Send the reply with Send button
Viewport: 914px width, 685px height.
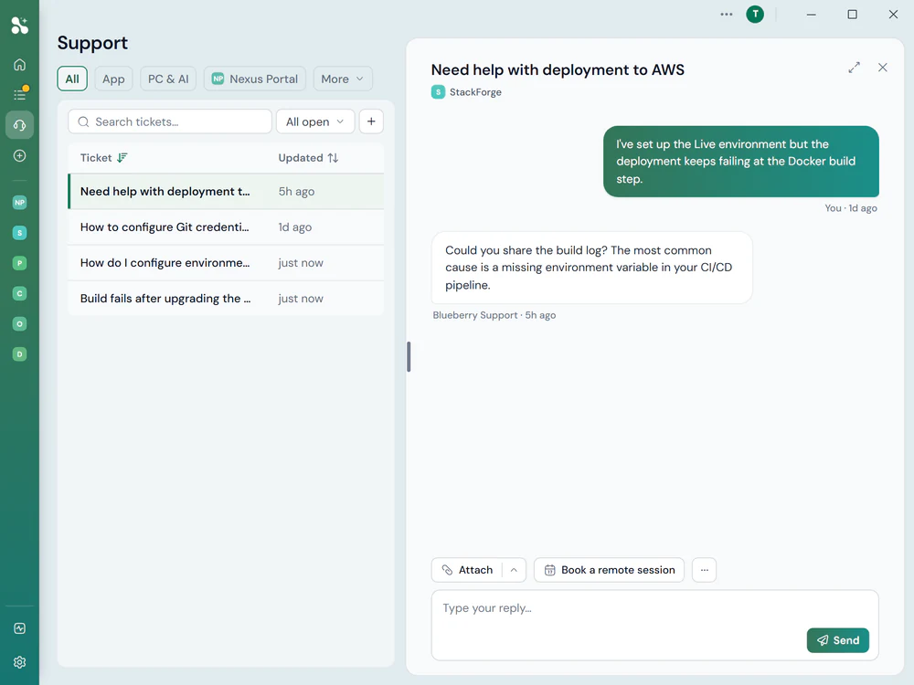click(x=837, y=640)
